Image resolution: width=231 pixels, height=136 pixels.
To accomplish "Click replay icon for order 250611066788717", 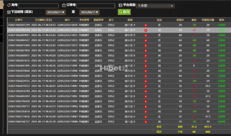I will (x=146, y=107).
